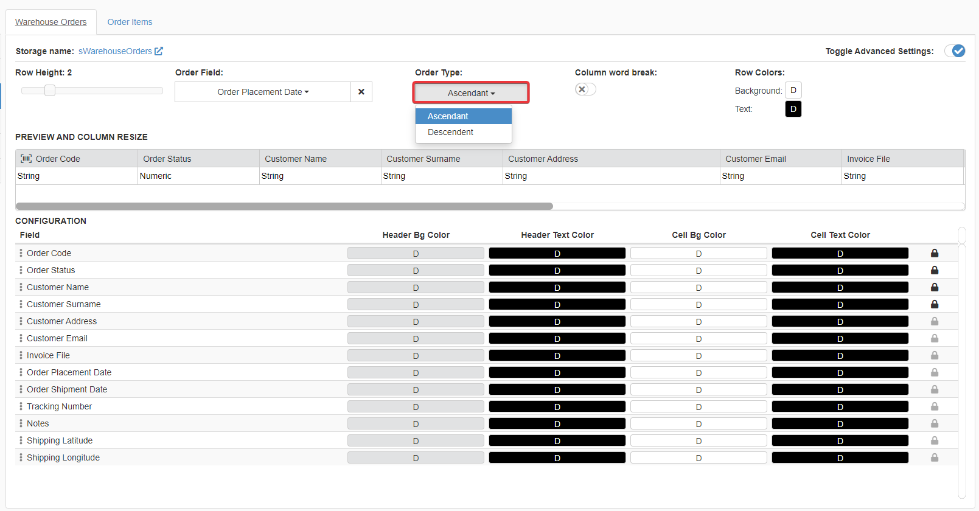The width and height of the screenshot is (979, 511).
Task: Click the barcode icon in Order Code header
Action: [26, 159]
